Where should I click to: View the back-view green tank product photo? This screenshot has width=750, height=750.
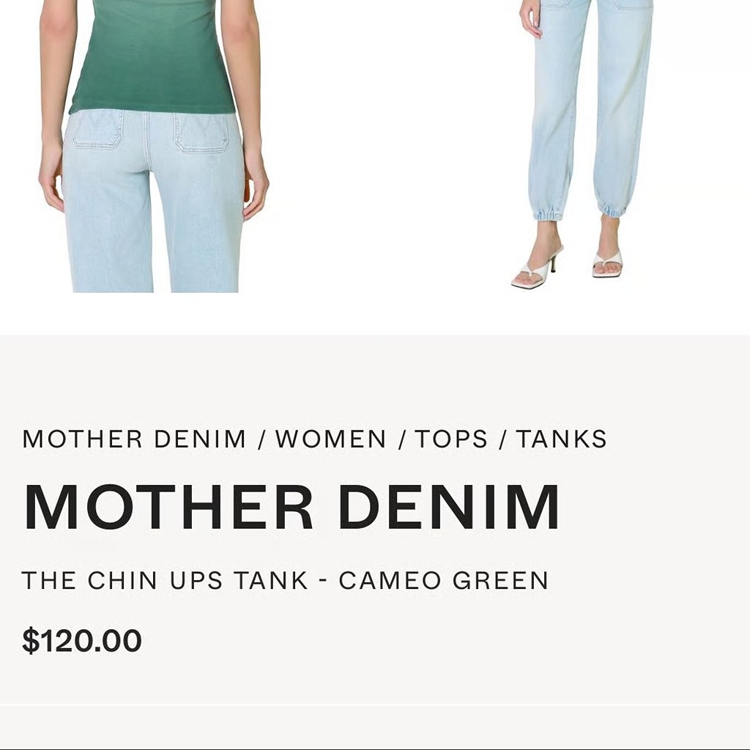click(x=154, y=146)
